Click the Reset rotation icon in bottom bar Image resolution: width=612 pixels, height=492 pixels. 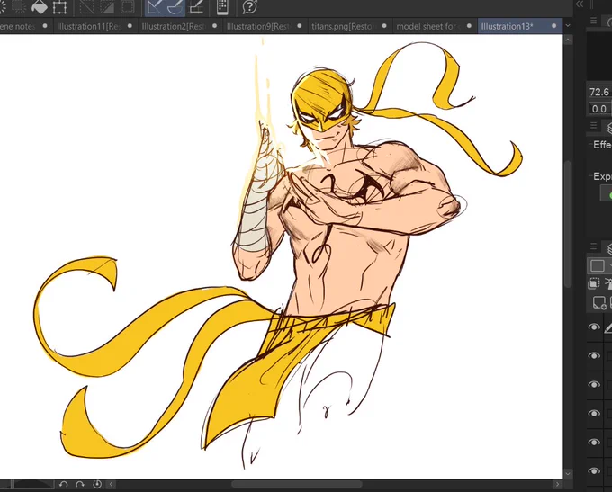pyautogui.click(x=97, y=484)
